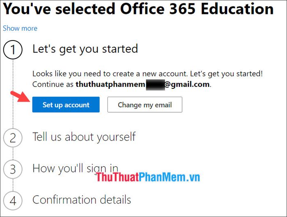
Task: Open the Show more link
Action: click(x=20, y=28)
